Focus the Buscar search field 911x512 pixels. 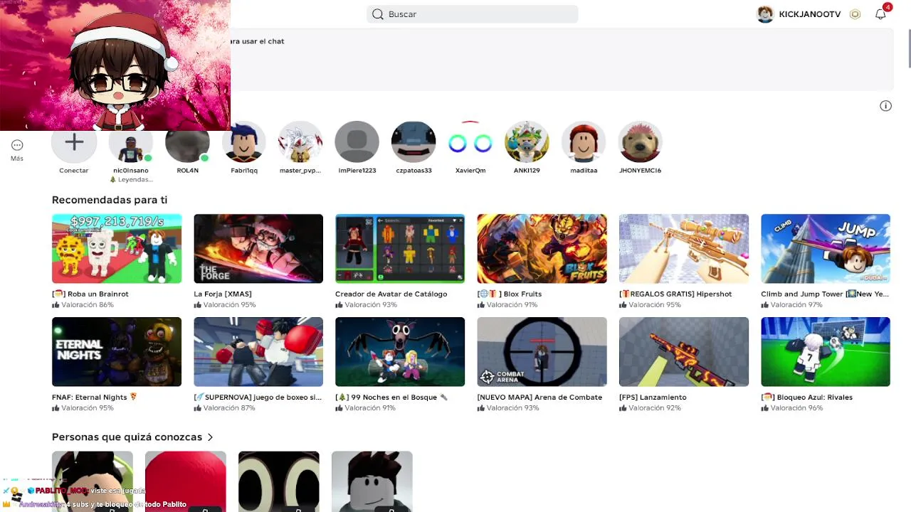pyautogui.click(x=473, y=14)
